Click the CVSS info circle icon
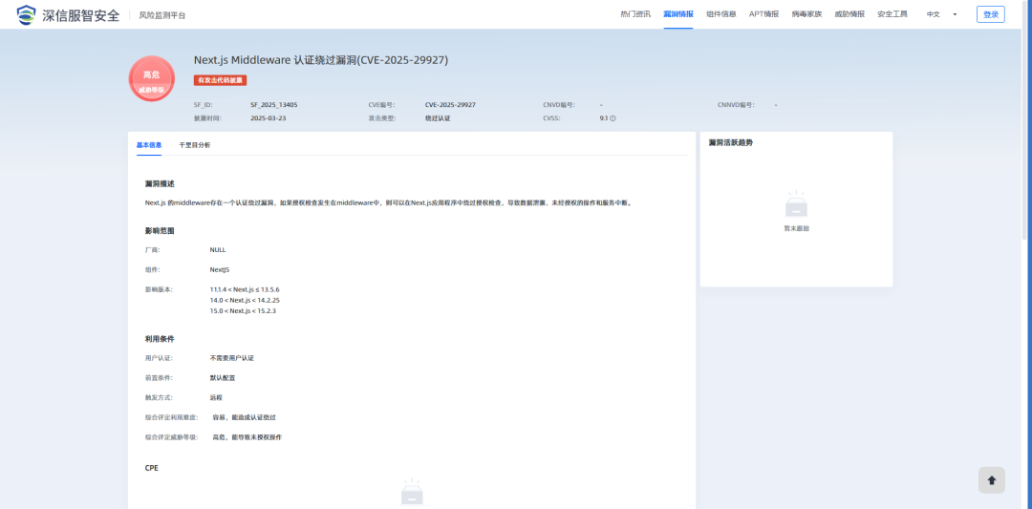This screenshot has width=1032, height=509. pos(613,118)
